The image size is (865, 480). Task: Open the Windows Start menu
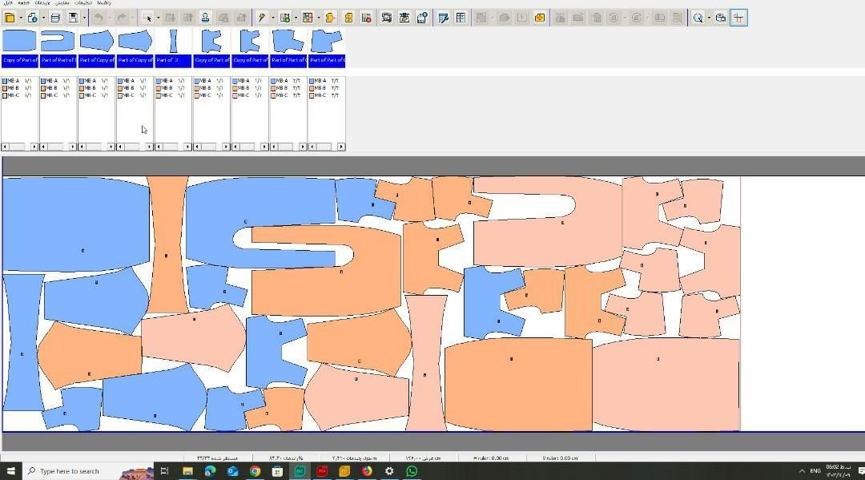pyautogui.click(x=10, y=471)
